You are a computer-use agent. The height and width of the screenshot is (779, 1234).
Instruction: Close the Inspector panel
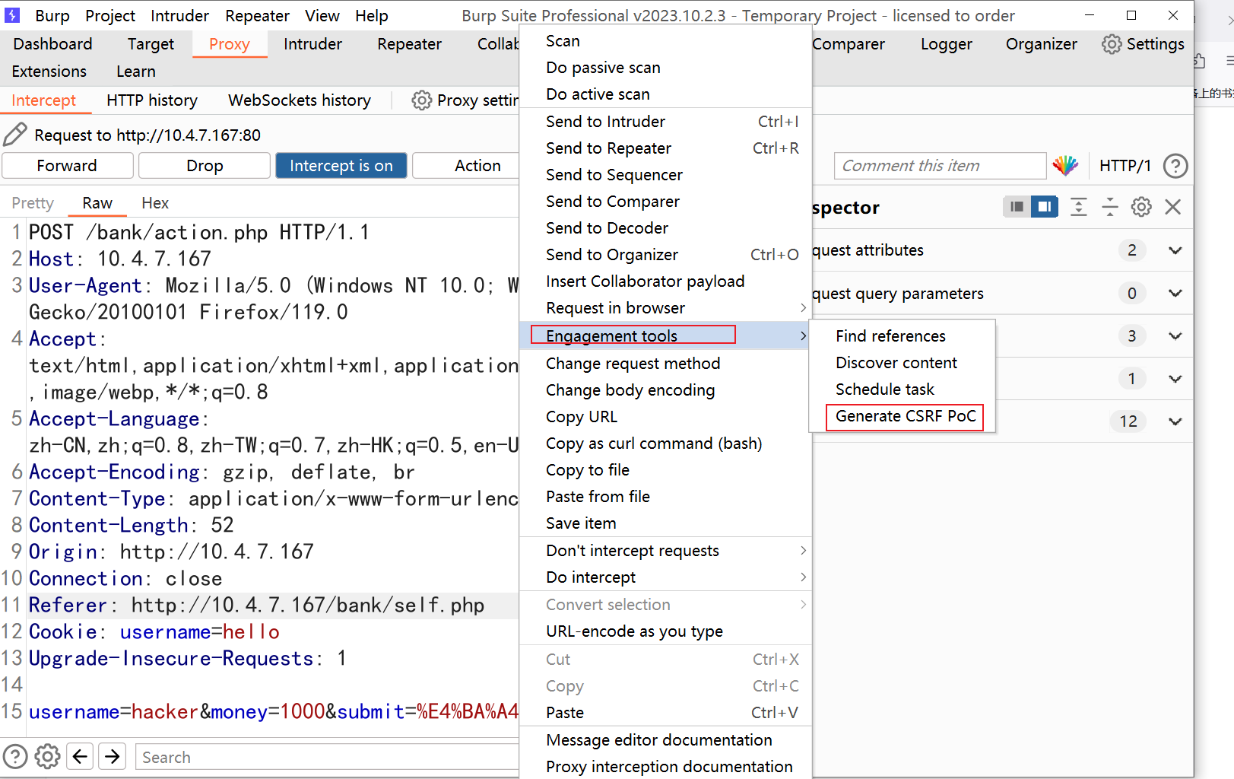click(1173, 207)
